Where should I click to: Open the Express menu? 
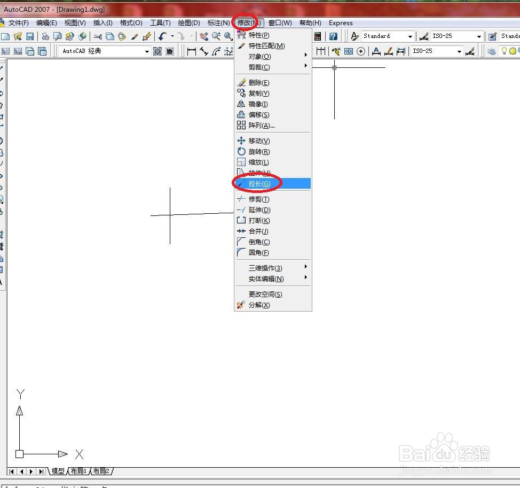[x=341, y=23]
